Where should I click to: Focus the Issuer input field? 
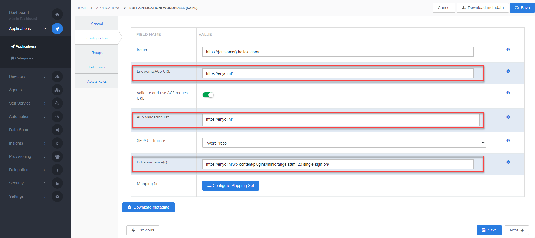pos(338,52)
